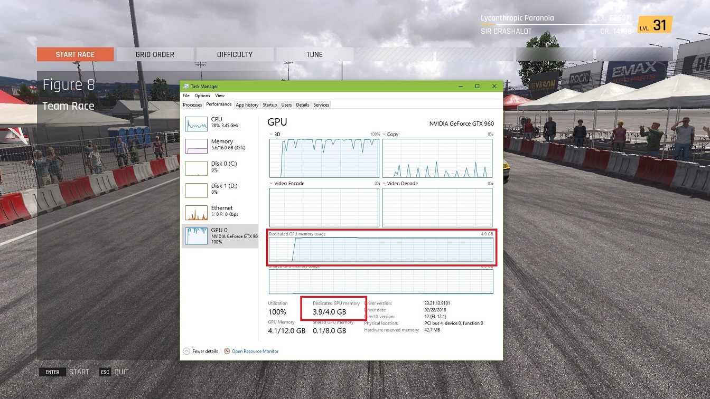This screenshot has height=399, width=710.
Task: Switch to the Startup tab
Action: tap(270, 105)
